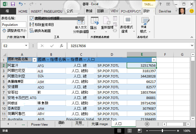Open the POWERPIVOT tab
The image size is (196, 134).
(x=131, y=11)
